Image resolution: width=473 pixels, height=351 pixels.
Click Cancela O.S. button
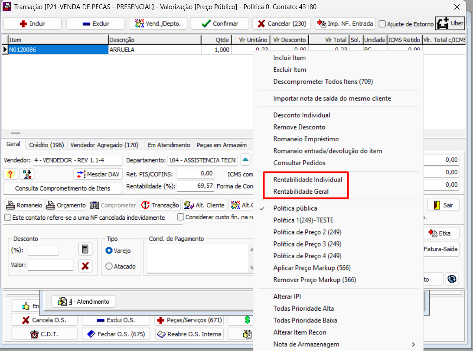pos(44,320)
